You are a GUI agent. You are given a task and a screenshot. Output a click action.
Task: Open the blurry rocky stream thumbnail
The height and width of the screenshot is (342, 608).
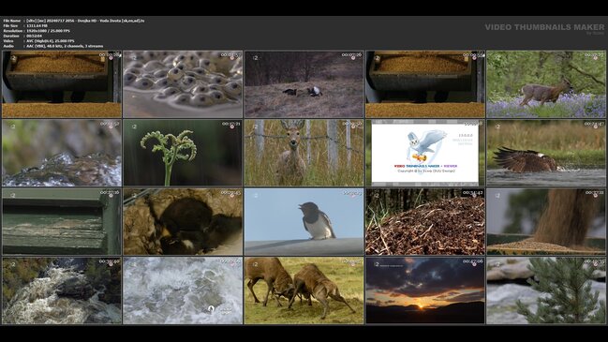[x=62, y=153]
